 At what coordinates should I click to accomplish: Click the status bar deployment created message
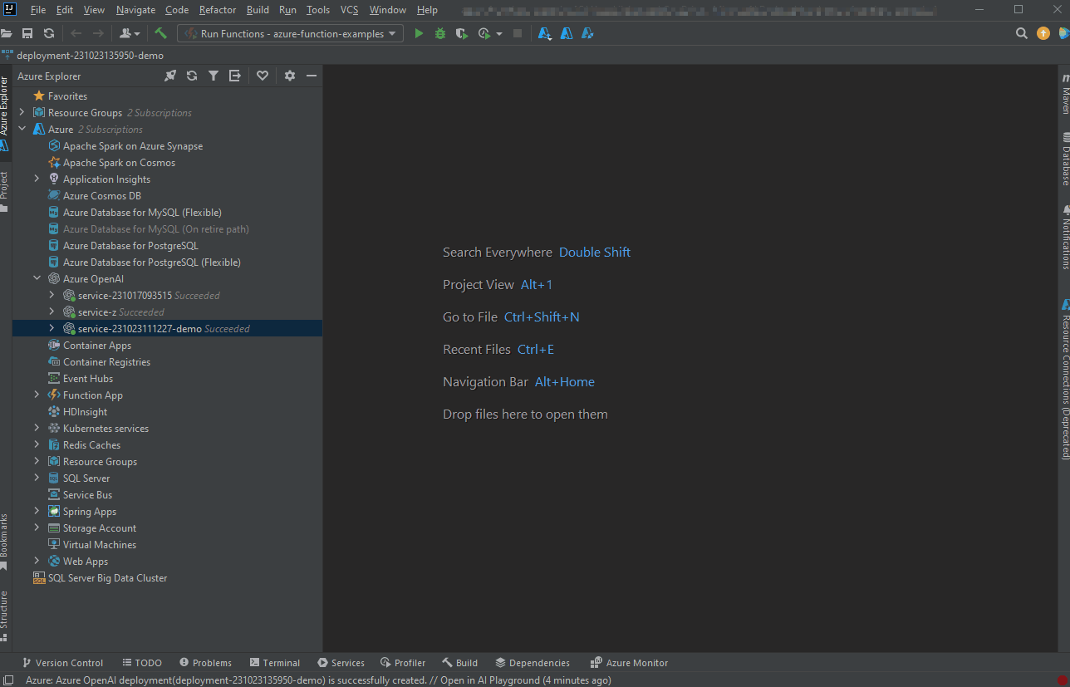click(318, 680)
